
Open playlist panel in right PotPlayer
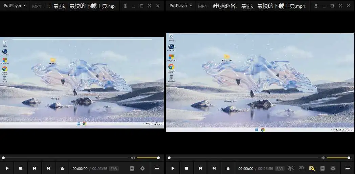(x=323, y=168)
